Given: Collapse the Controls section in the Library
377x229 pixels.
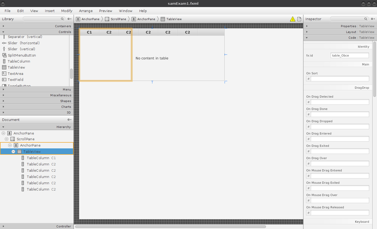Looking at the screenshot, I should pyautogui.click(x=3, y=32).
